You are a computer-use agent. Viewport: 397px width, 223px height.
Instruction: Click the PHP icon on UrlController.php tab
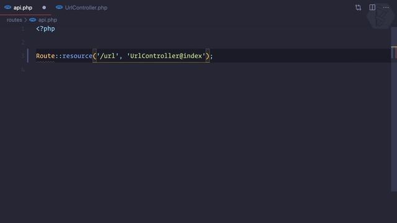tap(59, 7)
